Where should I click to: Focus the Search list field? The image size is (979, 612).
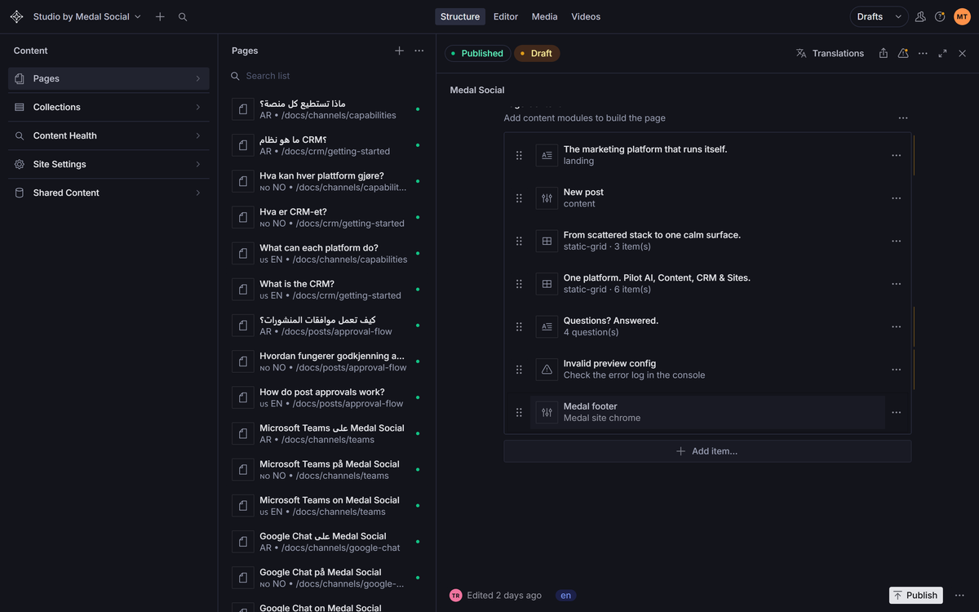[x=327, y=76]
